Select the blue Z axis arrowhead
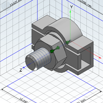Image resolution: width=103 pixels, height=103 pixels. [24, 67]
